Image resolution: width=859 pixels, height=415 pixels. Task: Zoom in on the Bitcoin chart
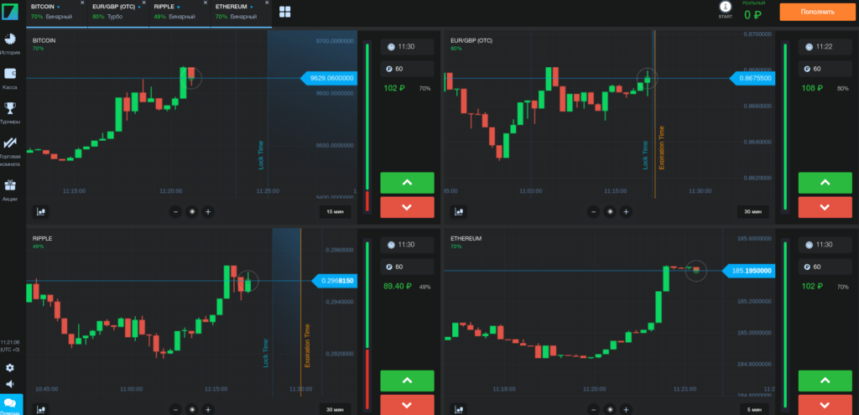(x=208, y=211)
